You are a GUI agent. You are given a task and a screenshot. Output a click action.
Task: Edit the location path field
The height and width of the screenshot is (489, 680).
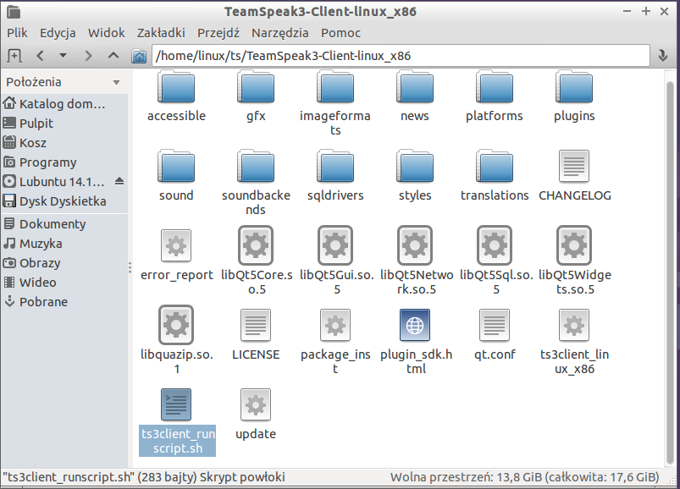[401, 56]
